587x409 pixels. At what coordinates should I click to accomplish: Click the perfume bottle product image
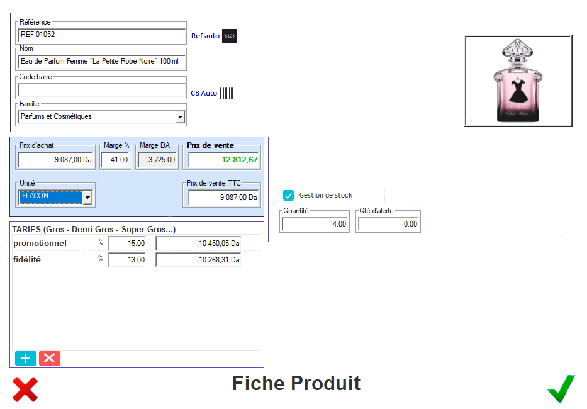518,81
